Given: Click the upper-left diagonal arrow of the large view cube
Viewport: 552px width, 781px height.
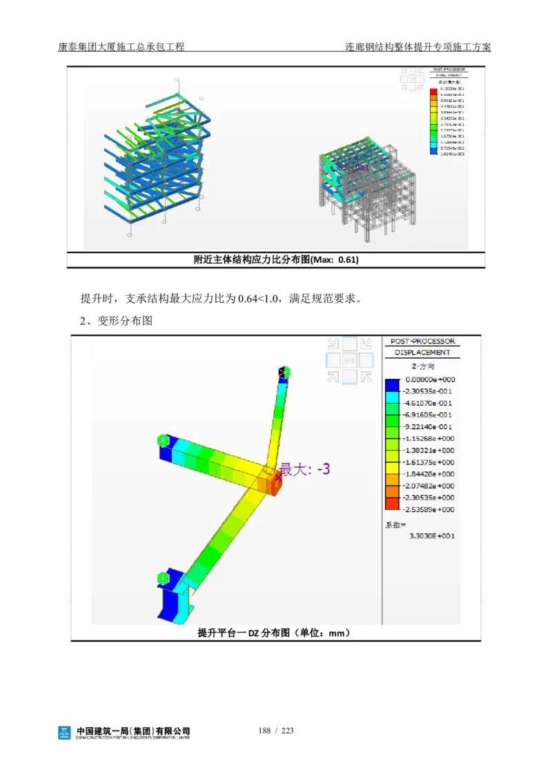Looking at the screenshot, I should click(x=333, y=344).
